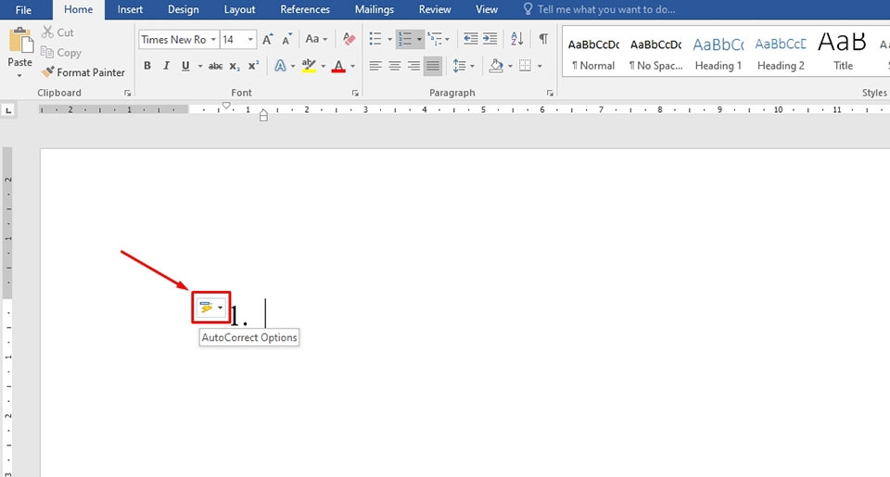
Task: Cut the selected text
Action: pos(57,32)
